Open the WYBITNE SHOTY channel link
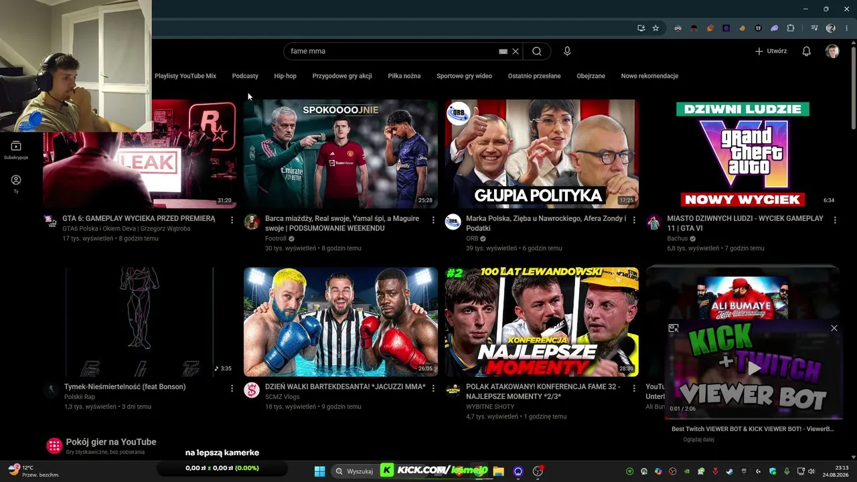The image size is (857, 482). (x=490, y=406)
